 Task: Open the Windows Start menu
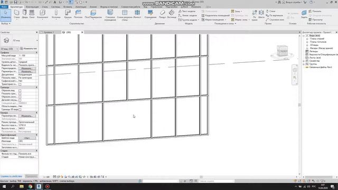4,186
